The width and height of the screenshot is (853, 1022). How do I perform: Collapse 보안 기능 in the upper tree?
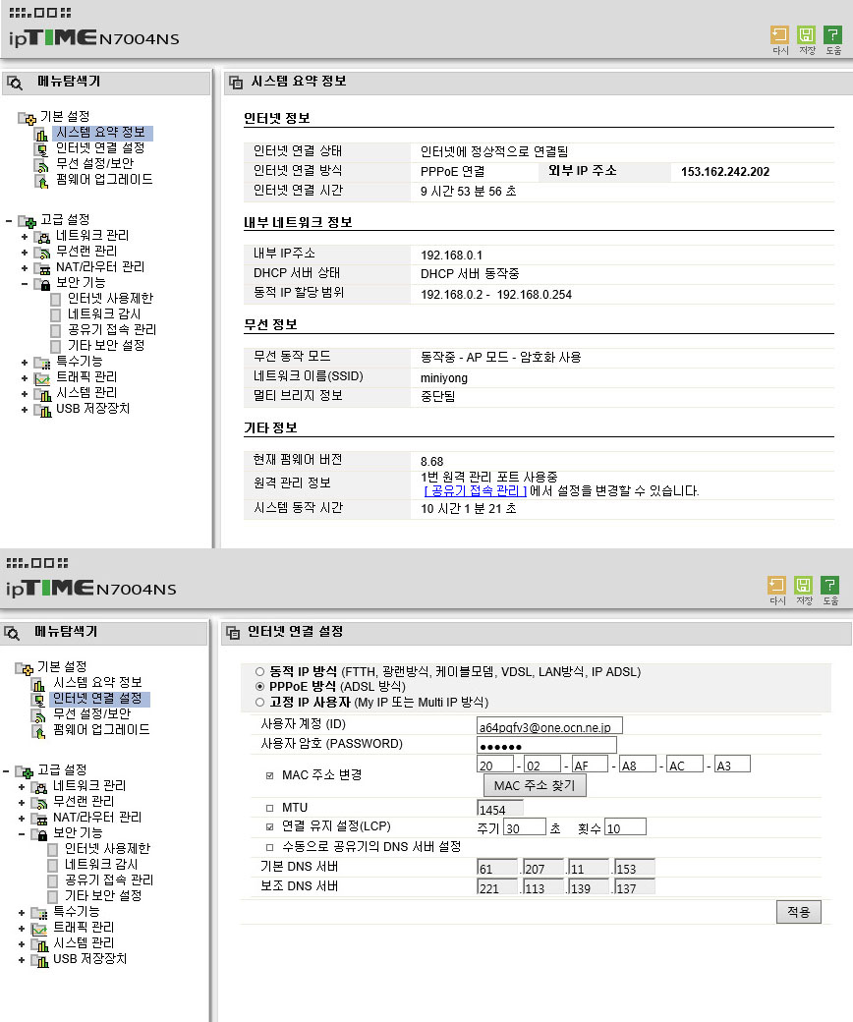tap(25, 284)
